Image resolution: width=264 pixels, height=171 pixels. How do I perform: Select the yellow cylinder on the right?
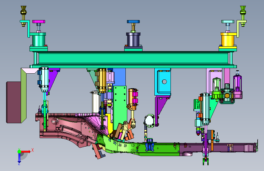(x=228, y=40)
